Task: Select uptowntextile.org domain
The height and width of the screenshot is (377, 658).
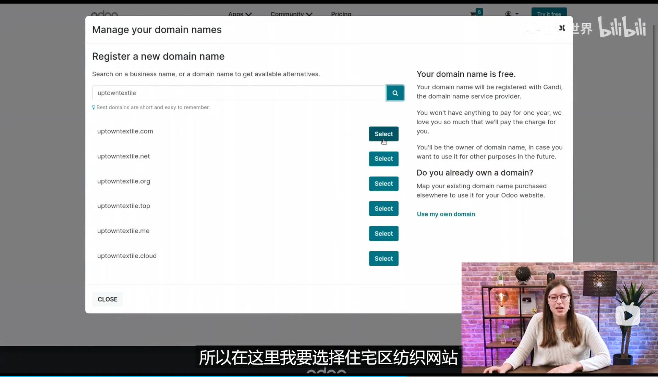Action: tap(383, 184)
